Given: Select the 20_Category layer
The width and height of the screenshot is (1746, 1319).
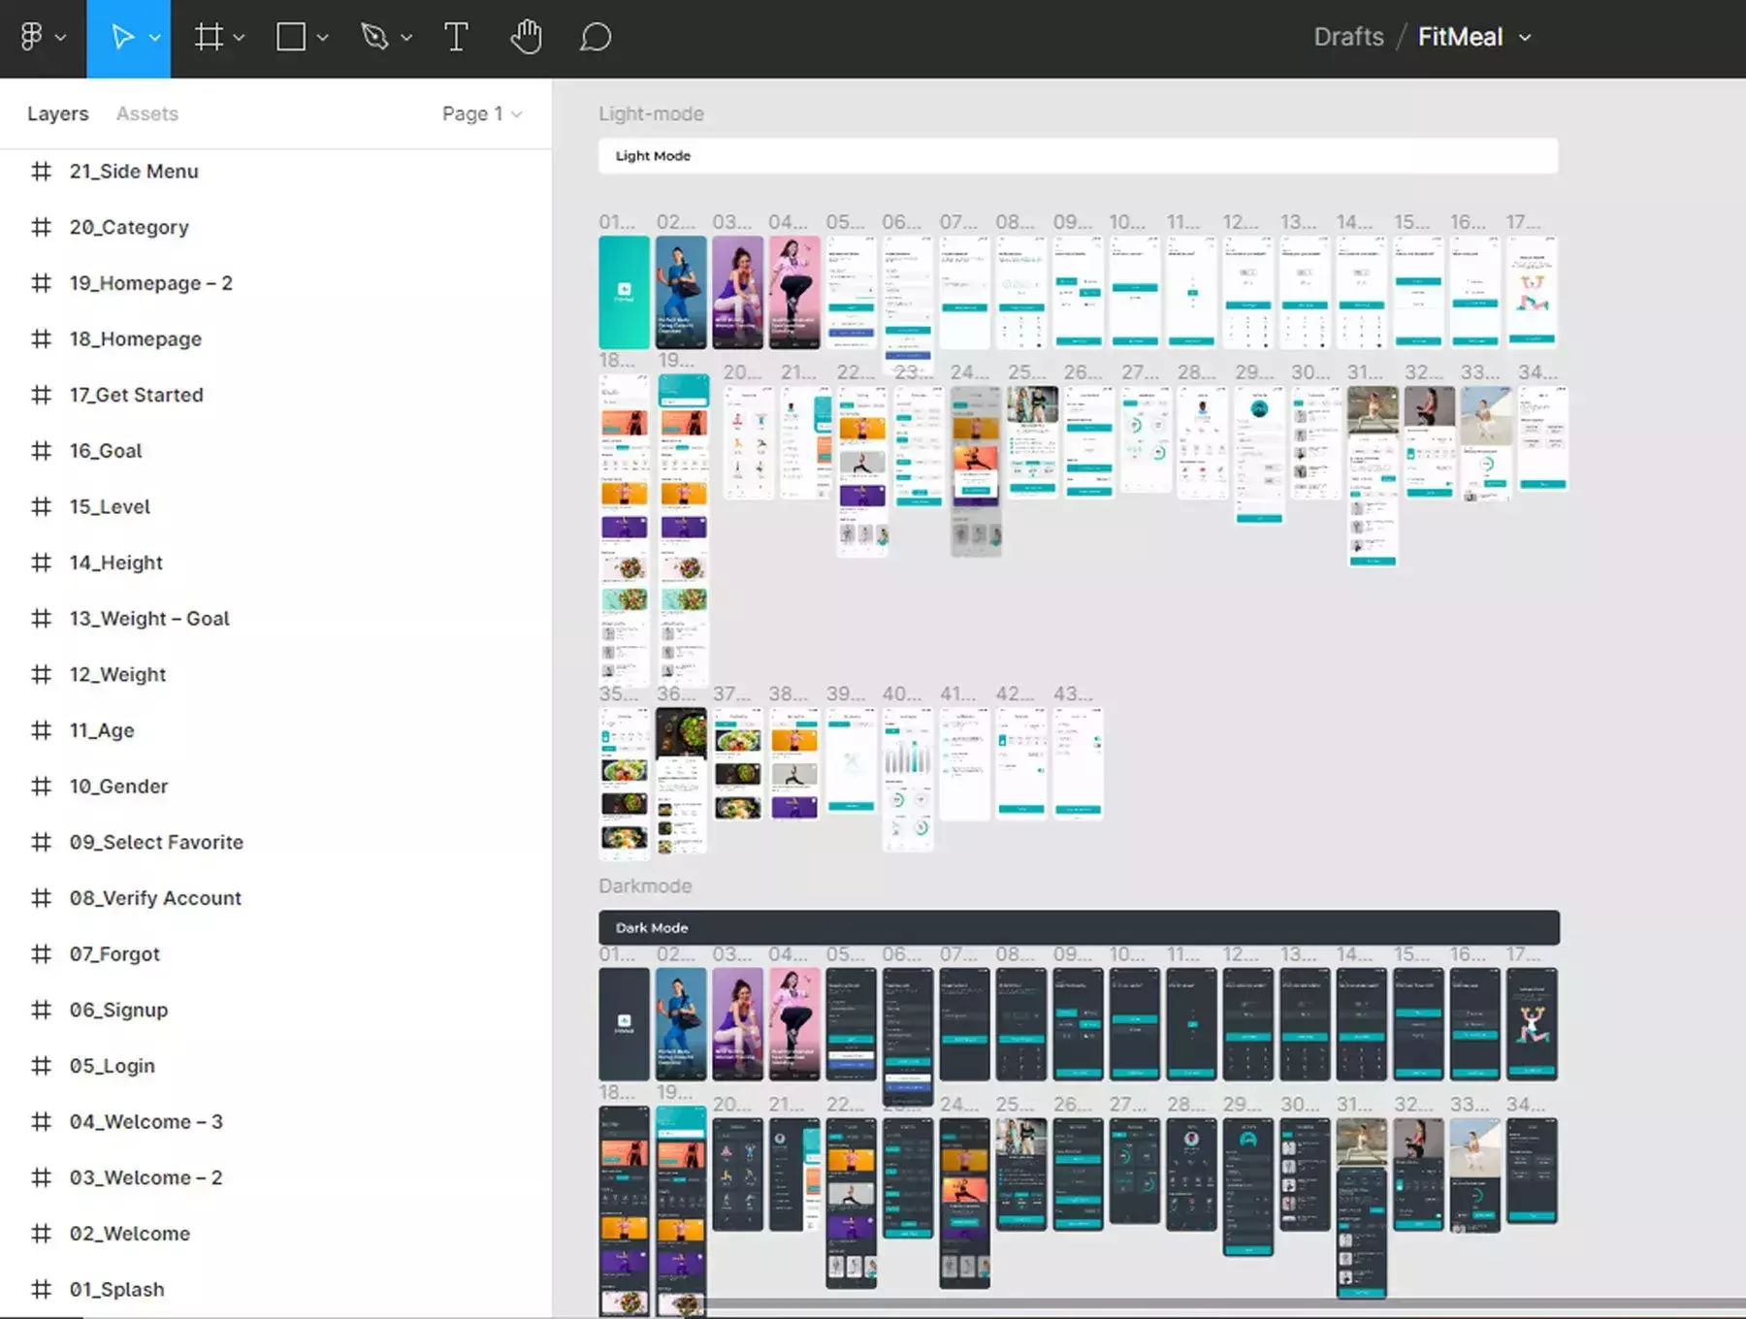Looking at the screenshot, I should [275, 227].
